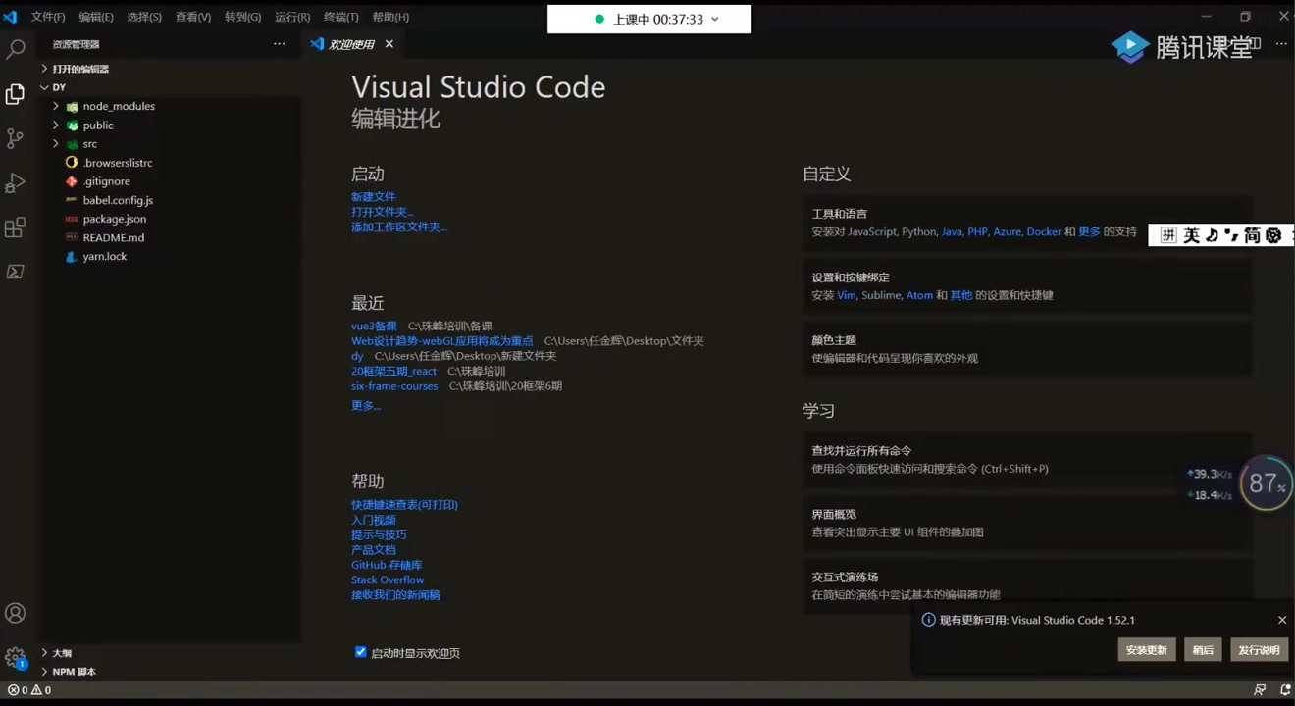Click the 交互式演练场 card
1295x706 pixels.
(1027, 586)
